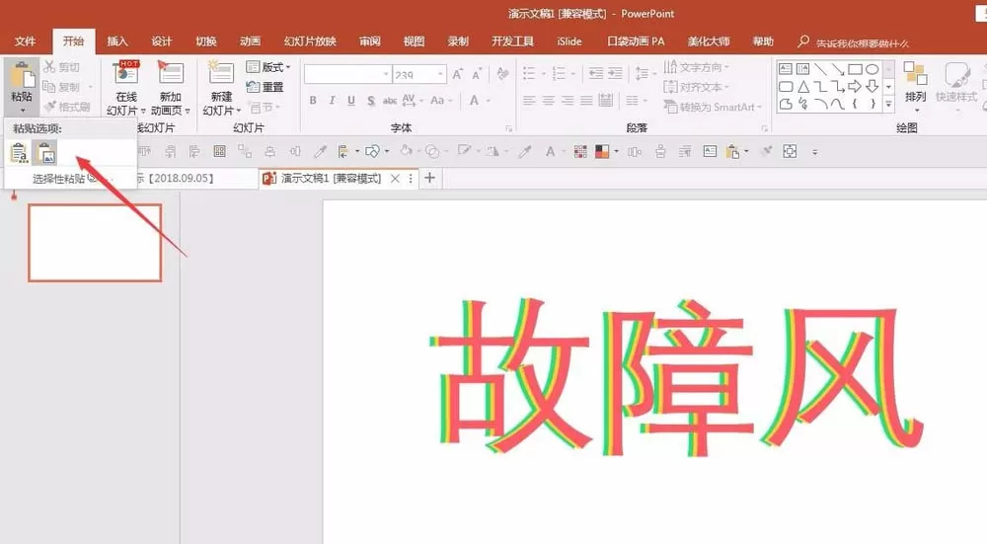
Task: Click 转换为 SmartArt button
Action: (x=713, y=107)
